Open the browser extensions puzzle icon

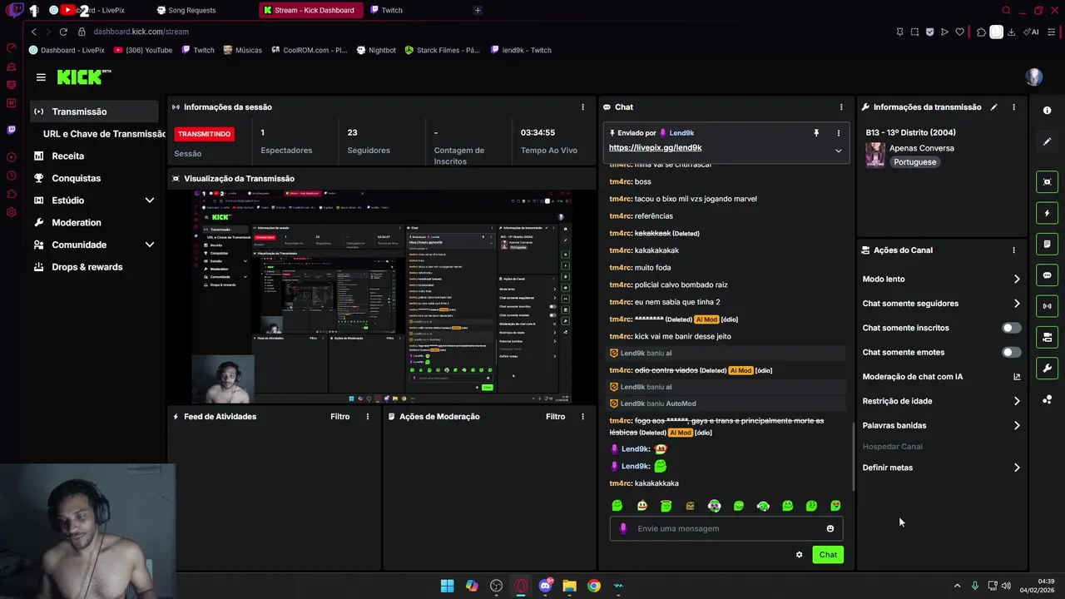[x=981, y=32]
